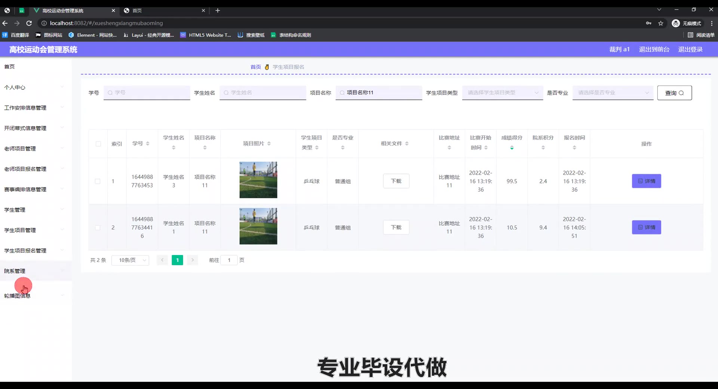Check the checkbox for row 2
This screenshot has width=718, height=389.
[x=98, y=228]
